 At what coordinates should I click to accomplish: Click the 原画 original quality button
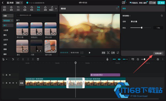103,53
